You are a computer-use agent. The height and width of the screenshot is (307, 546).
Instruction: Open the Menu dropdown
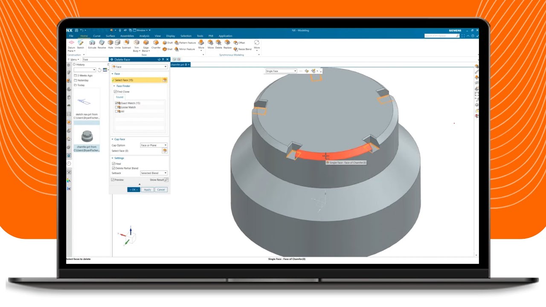click(x=73, y=60)
